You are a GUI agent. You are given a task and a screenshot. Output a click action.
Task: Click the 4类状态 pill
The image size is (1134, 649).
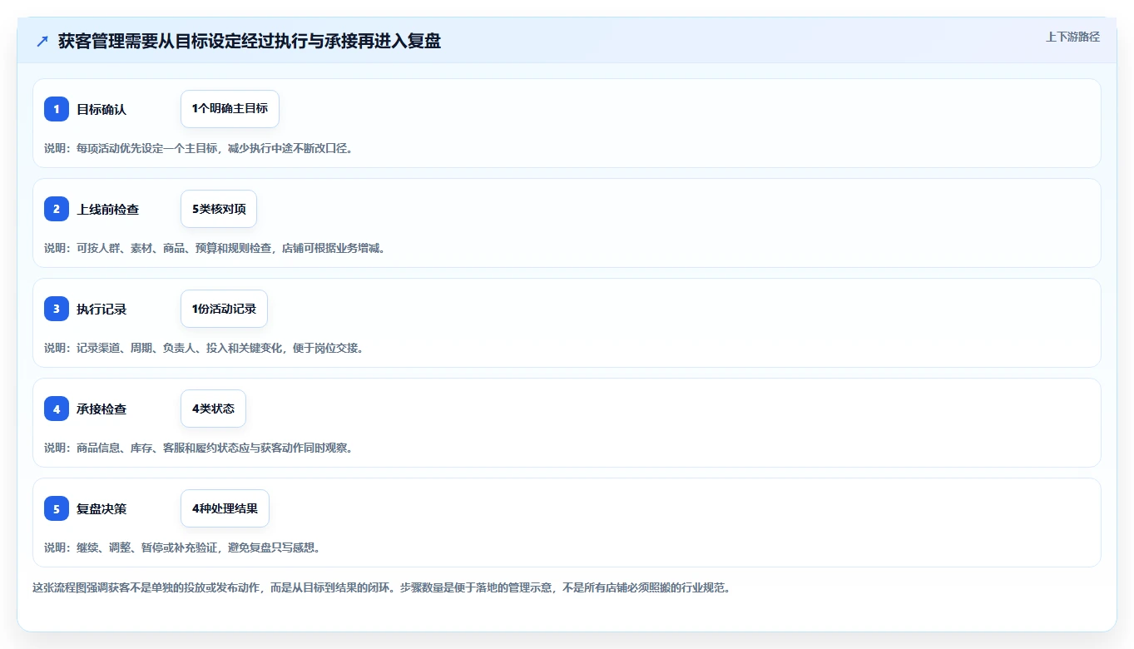pos(213,409)
